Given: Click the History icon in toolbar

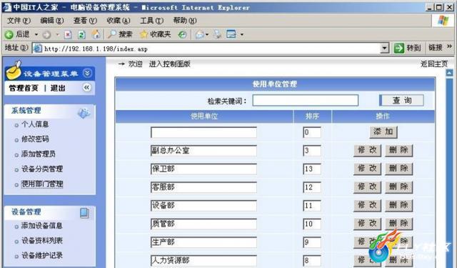Looking at the screenshot, I should pos(183,35).
